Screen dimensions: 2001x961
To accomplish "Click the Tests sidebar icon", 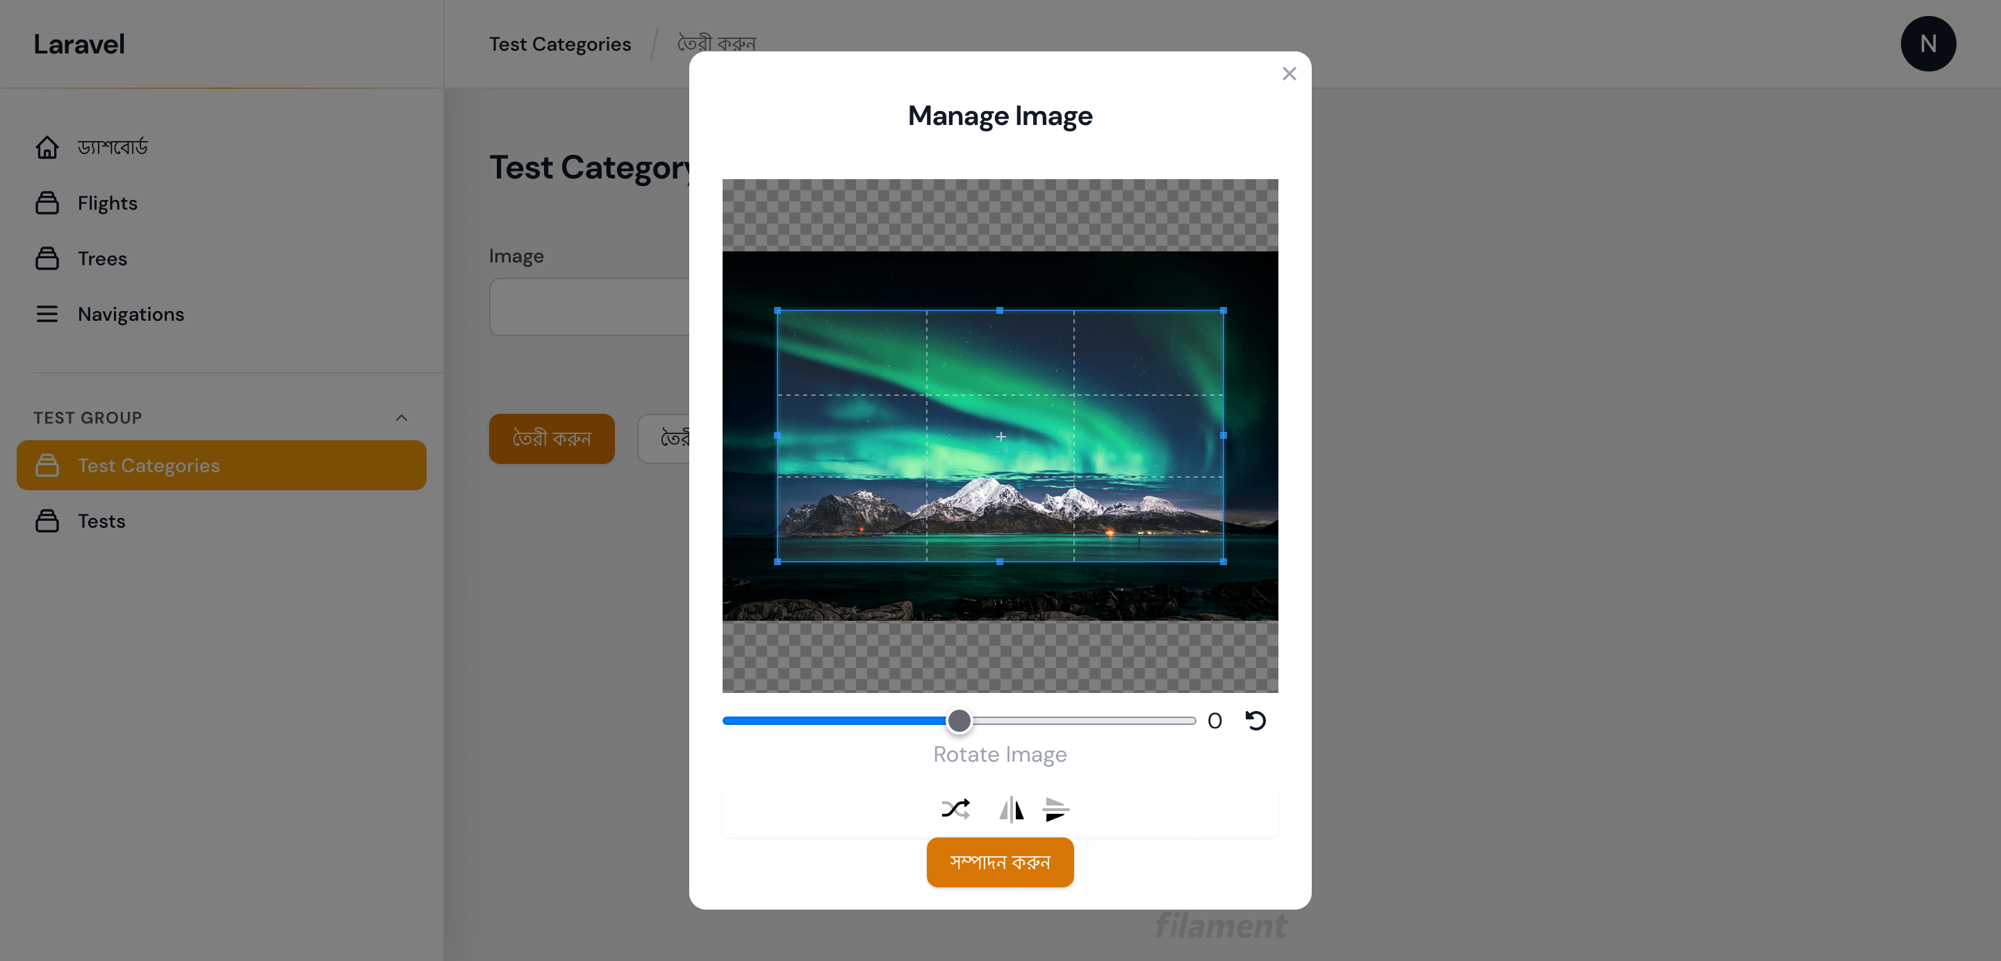I will click(x=47, y=521).
